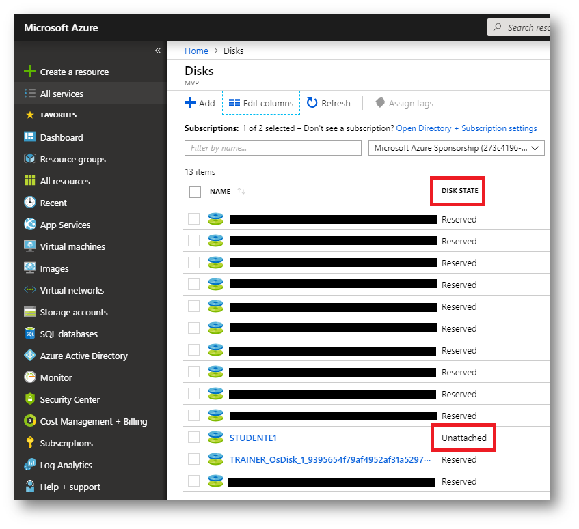This screenshot has width=579, height=529.
Task: Select the TRAINER_OsDisk row checkbox
Action: pyautogui.click(x=194, y=459)
